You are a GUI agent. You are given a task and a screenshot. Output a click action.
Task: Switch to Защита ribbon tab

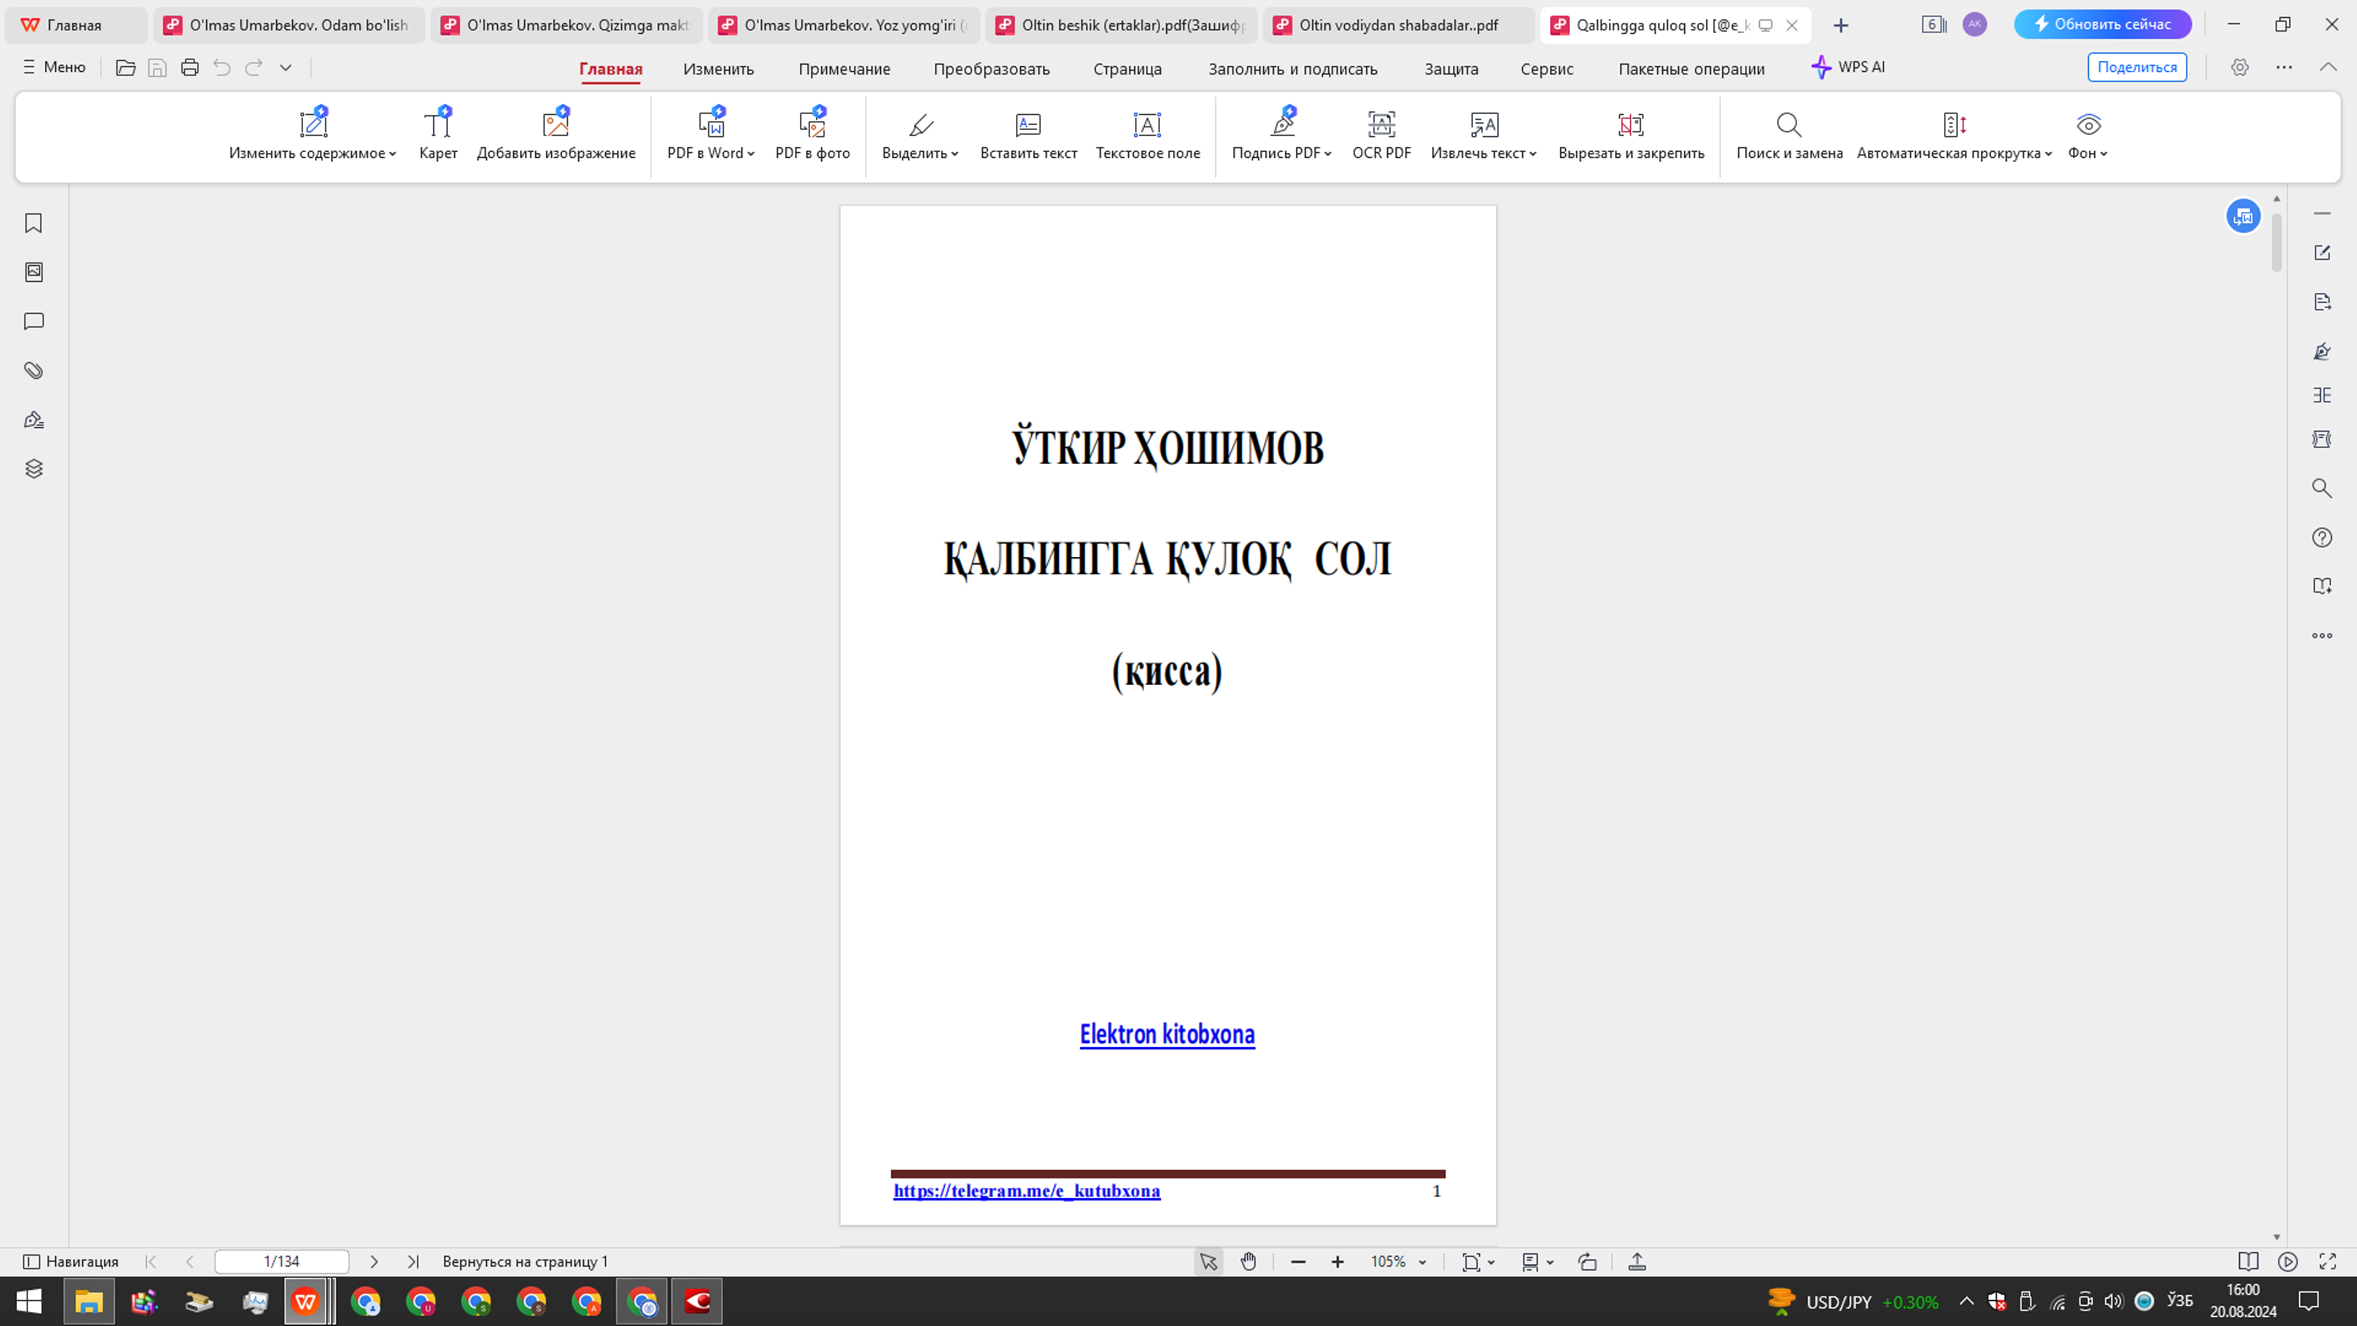[1451, 69]
